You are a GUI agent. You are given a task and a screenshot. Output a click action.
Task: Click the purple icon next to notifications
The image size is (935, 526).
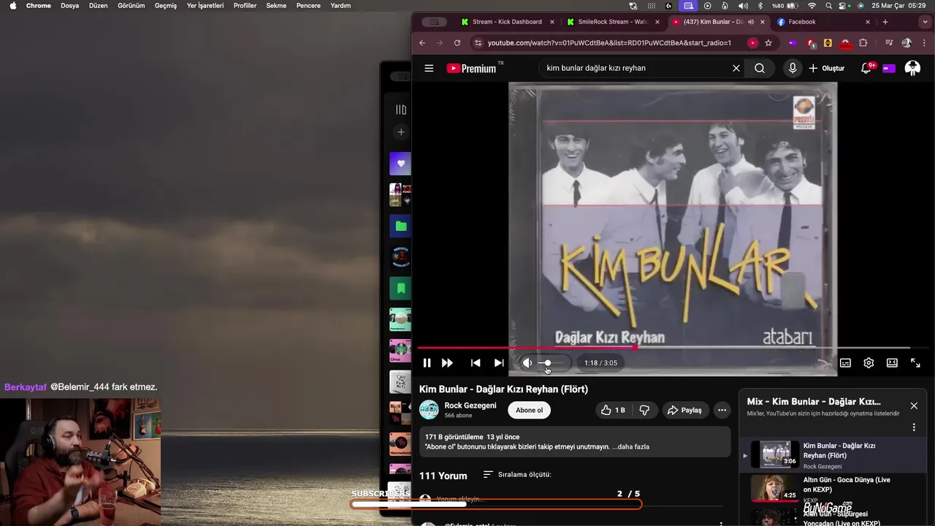point(889,68)
